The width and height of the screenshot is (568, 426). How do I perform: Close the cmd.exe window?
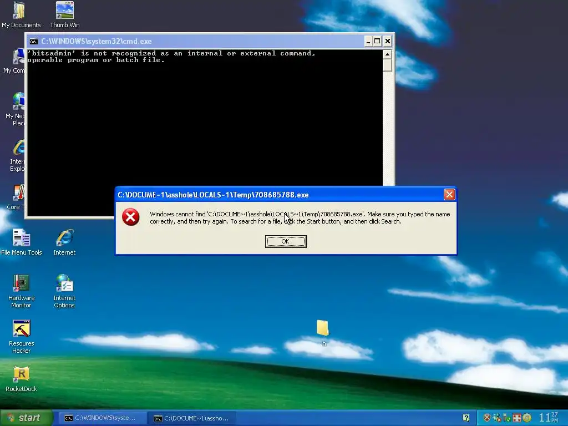(x=388, y=41)
